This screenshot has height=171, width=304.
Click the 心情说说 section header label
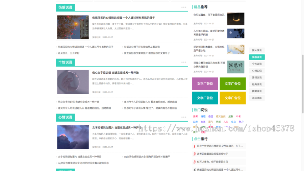[65, 117]
